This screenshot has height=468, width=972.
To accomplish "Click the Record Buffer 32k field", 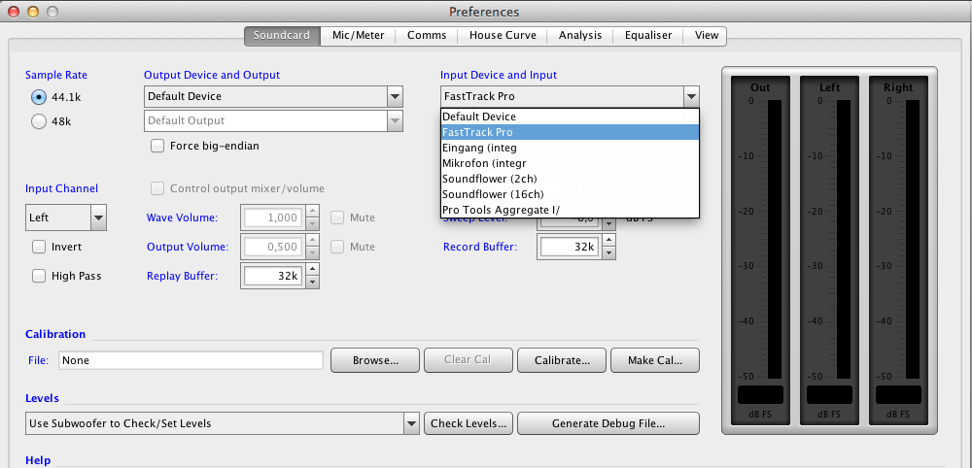I will (570, 247).
